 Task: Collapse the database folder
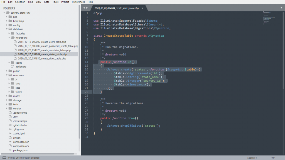7,29
